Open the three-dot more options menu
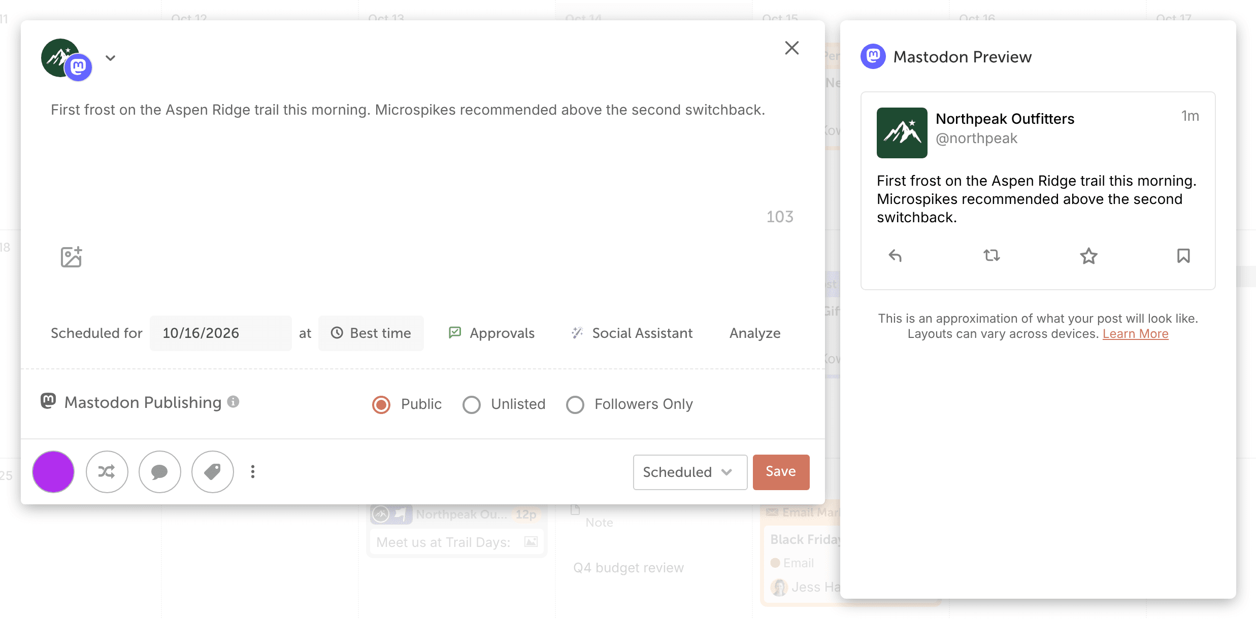The image size is (1256, 619). click(253, 472)
